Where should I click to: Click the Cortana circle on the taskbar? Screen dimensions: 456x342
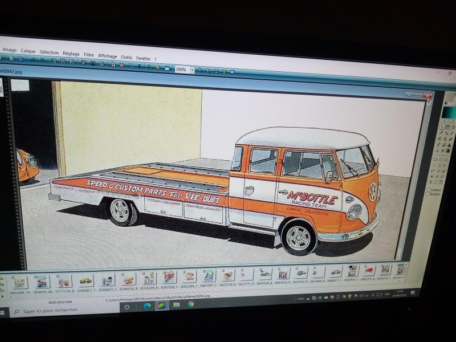(127, 307)
